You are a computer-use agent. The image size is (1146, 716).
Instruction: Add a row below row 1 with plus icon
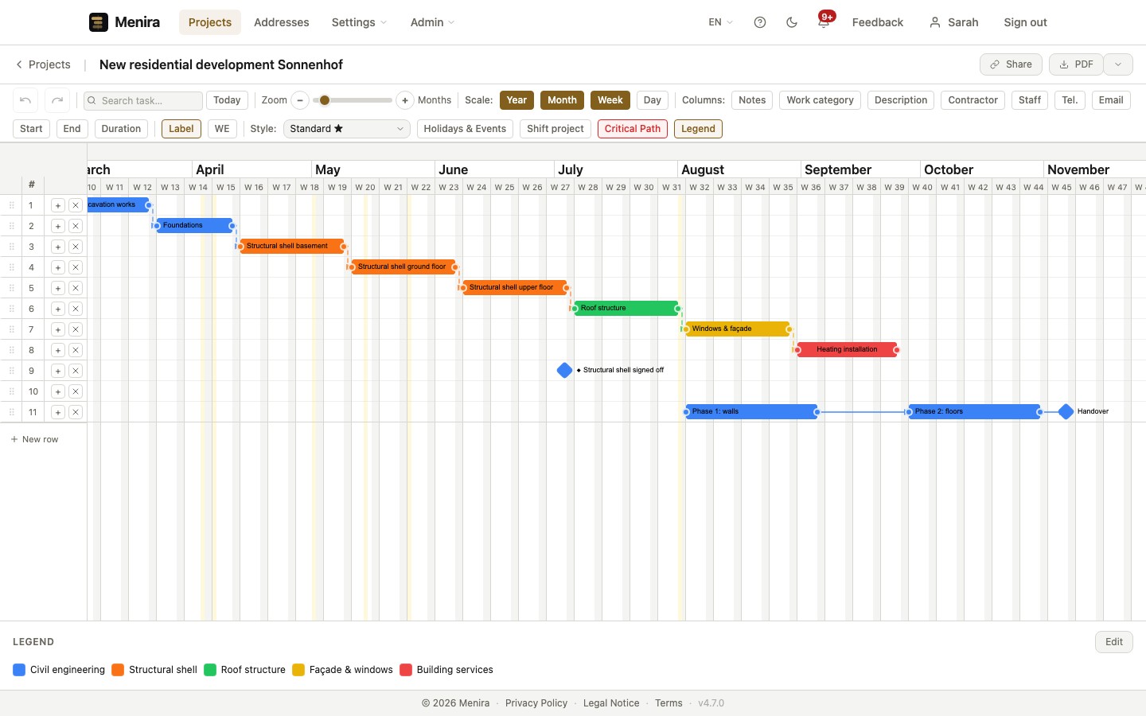(58, 205)
